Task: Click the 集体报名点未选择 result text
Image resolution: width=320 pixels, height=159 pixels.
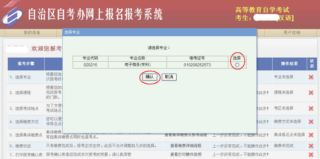Action: coord(289,135)
